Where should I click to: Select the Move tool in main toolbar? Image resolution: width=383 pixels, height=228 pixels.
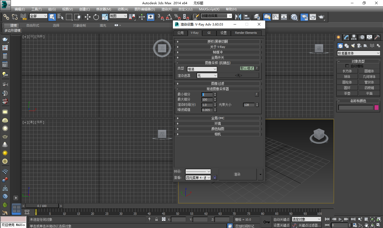(x=88, y=17)
